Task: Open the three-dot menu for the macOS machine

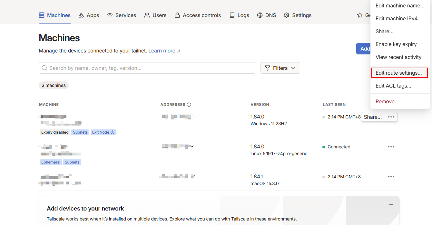Action: click(391, 177)
